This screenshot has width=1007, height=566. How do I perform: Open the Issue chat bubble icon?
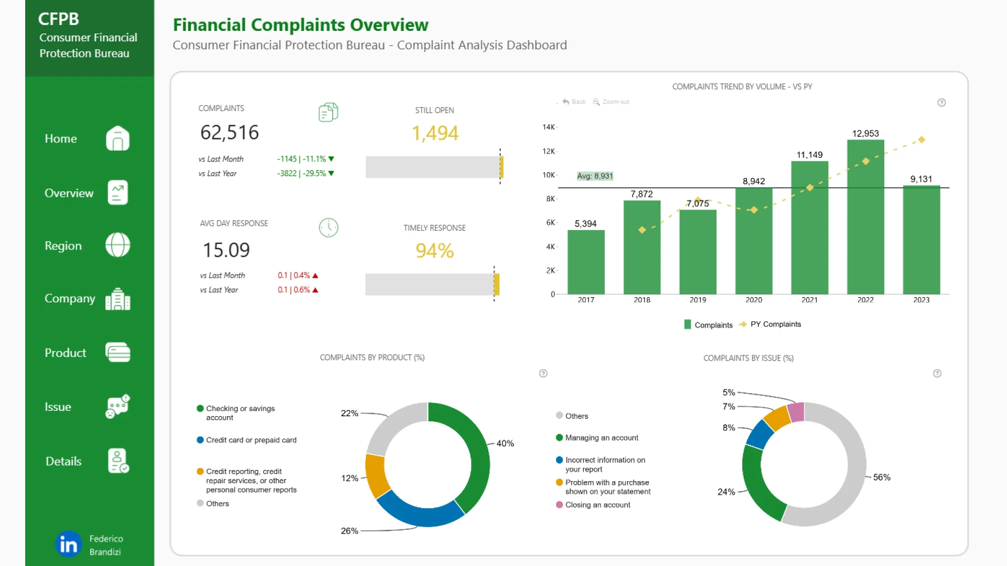coord(117,406)
